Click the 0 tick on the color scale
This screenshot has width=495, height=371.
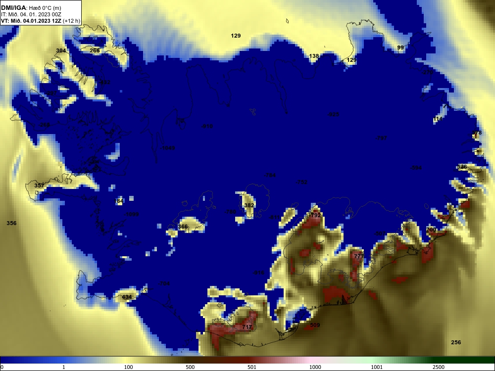coord(2,367)
